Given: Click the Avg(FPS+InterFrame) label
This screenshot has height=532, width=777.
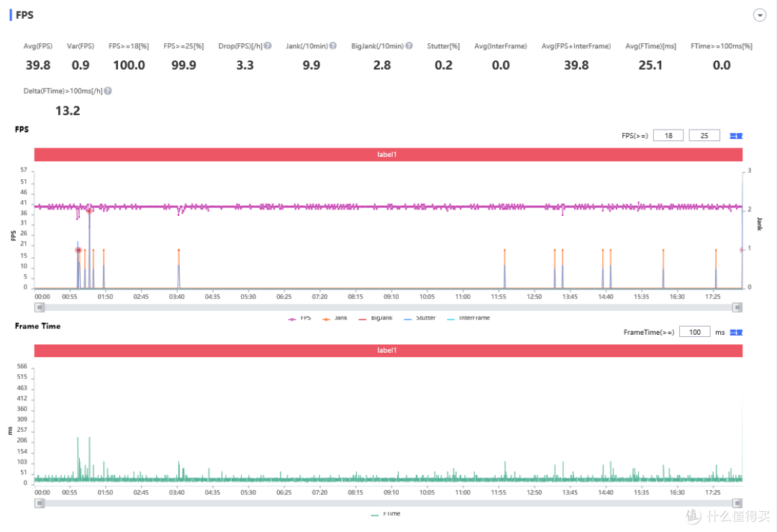Looking at the screenshot, I should [576, 46].
